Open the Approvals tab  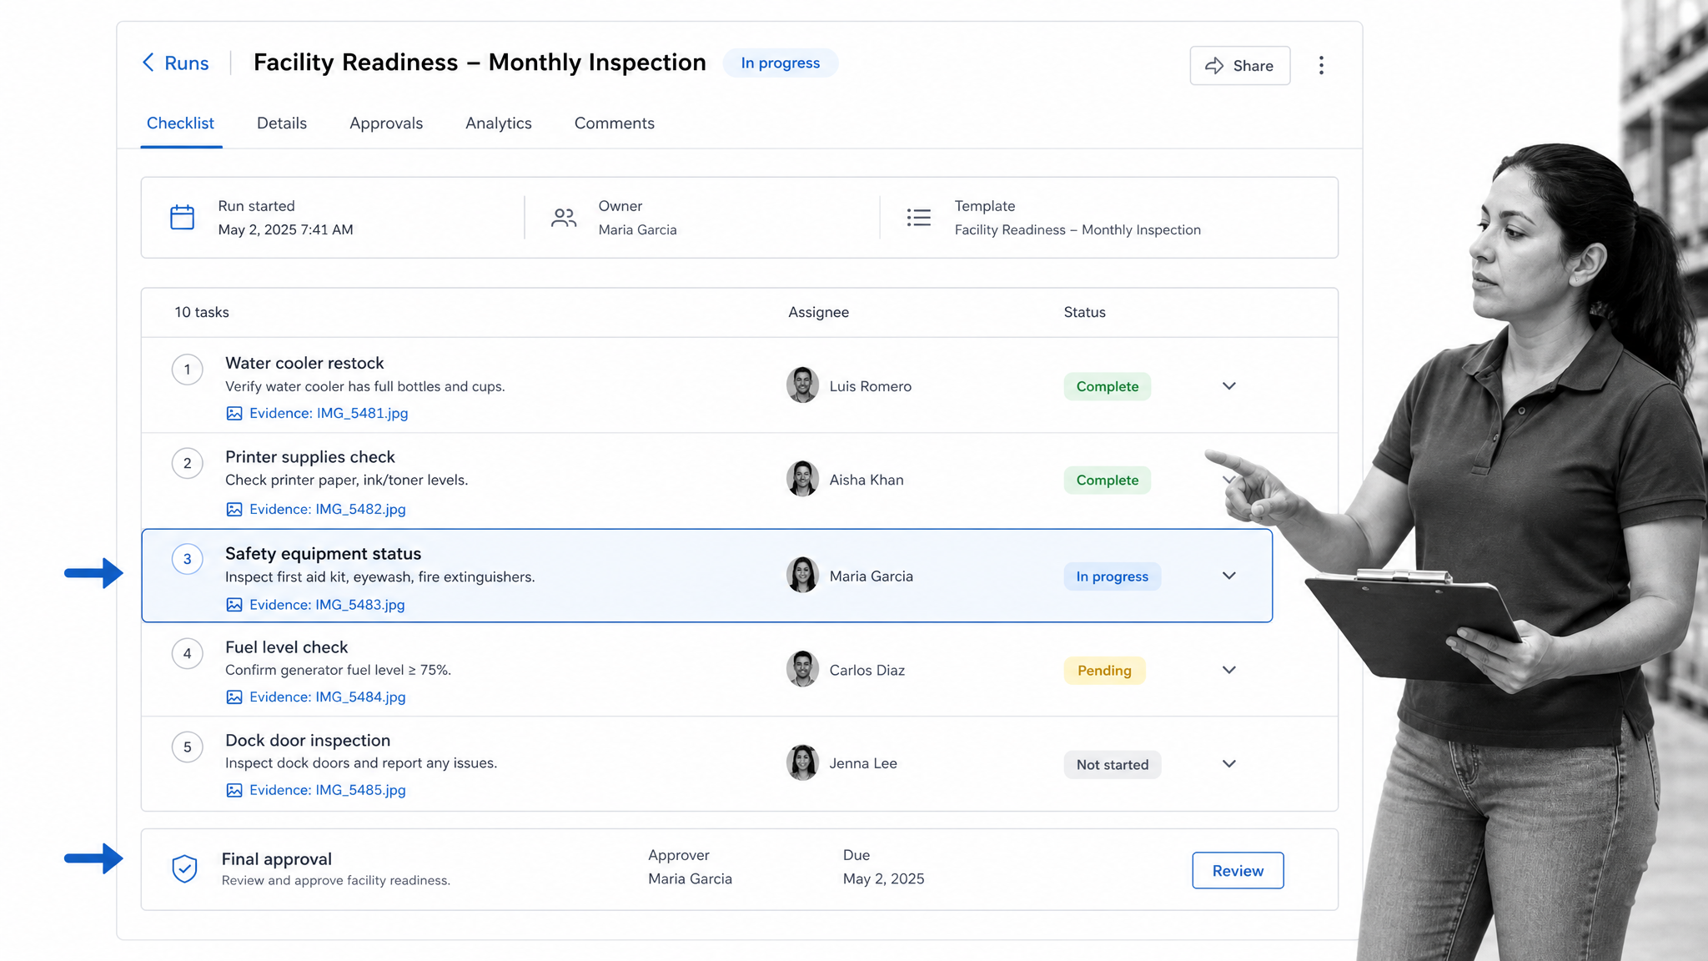pos(386,123)
